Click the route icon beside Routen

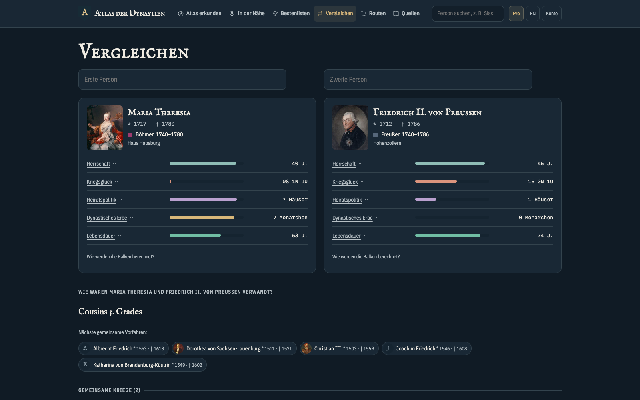point(364,14)
